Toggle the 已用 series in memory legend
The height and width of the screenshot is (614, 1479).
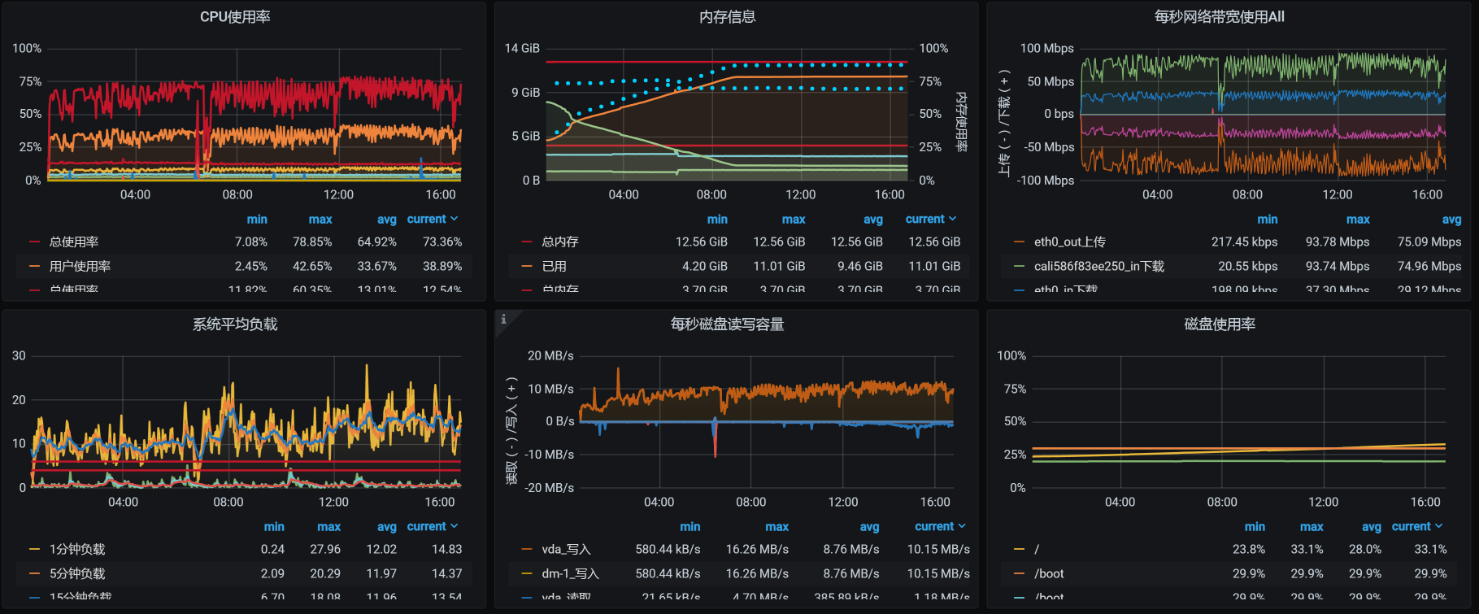point(555,266)
